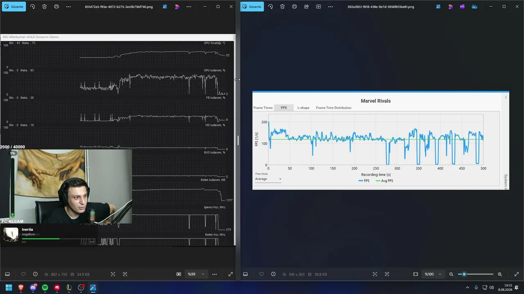This screenshot has width=524, height=294.
Task: Open the Windows Start menu
Action: (9, 287)
